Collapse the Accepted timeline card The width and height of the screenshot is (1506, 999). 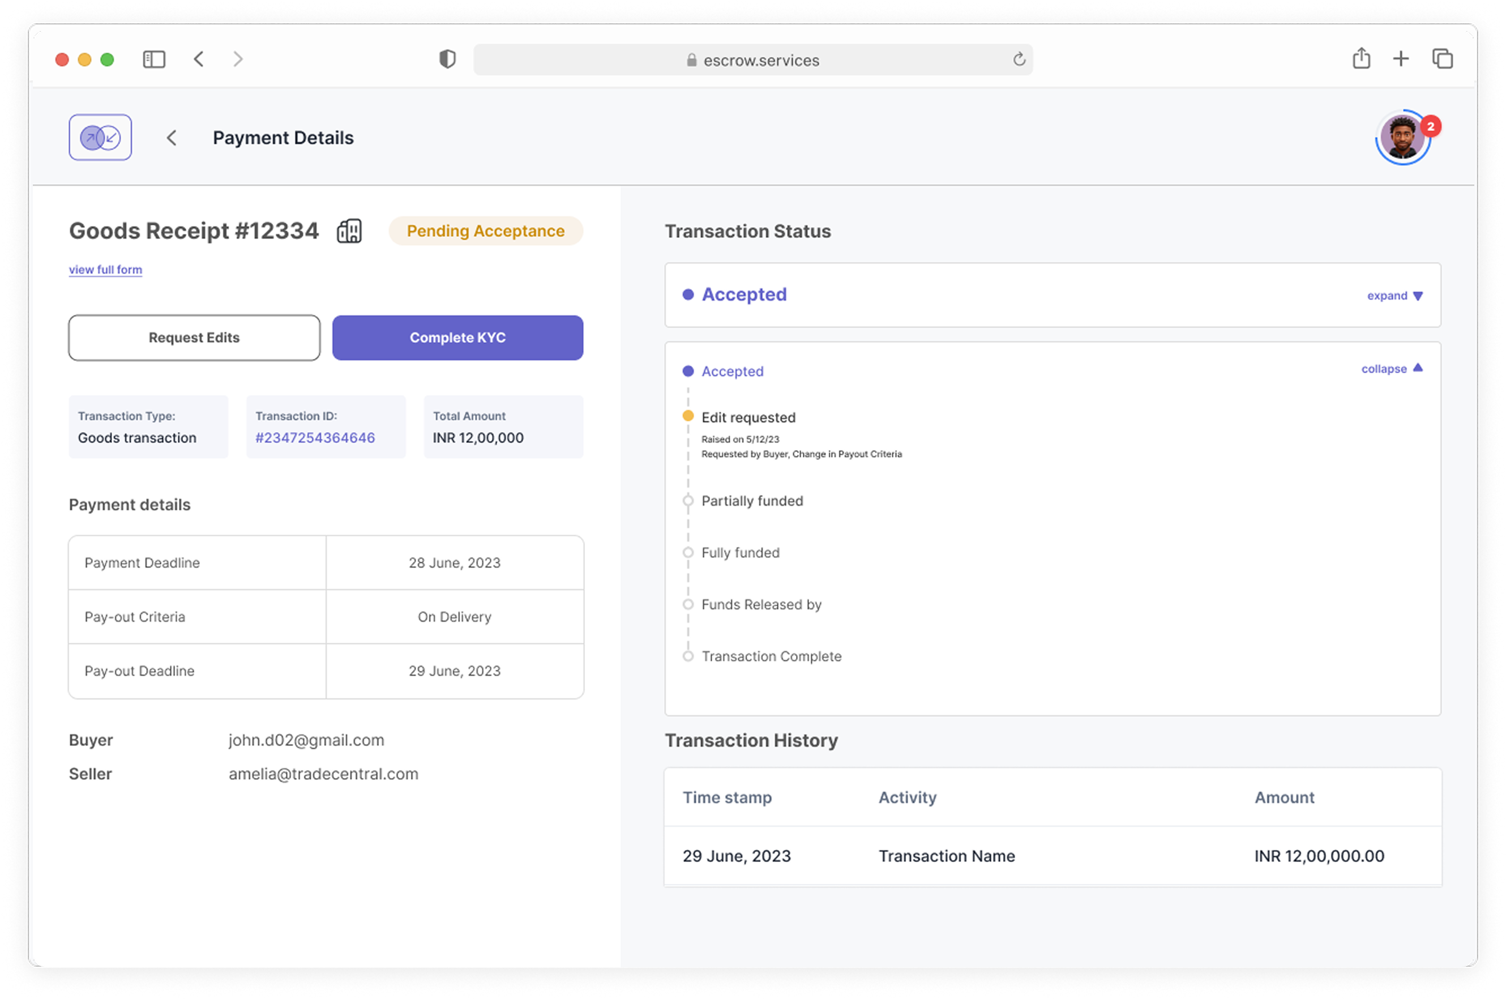[x=1392, y=369]
